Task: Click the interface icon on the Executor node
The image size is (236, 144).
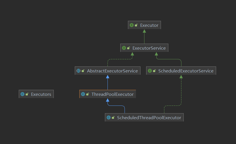Action: coord(132,25)
